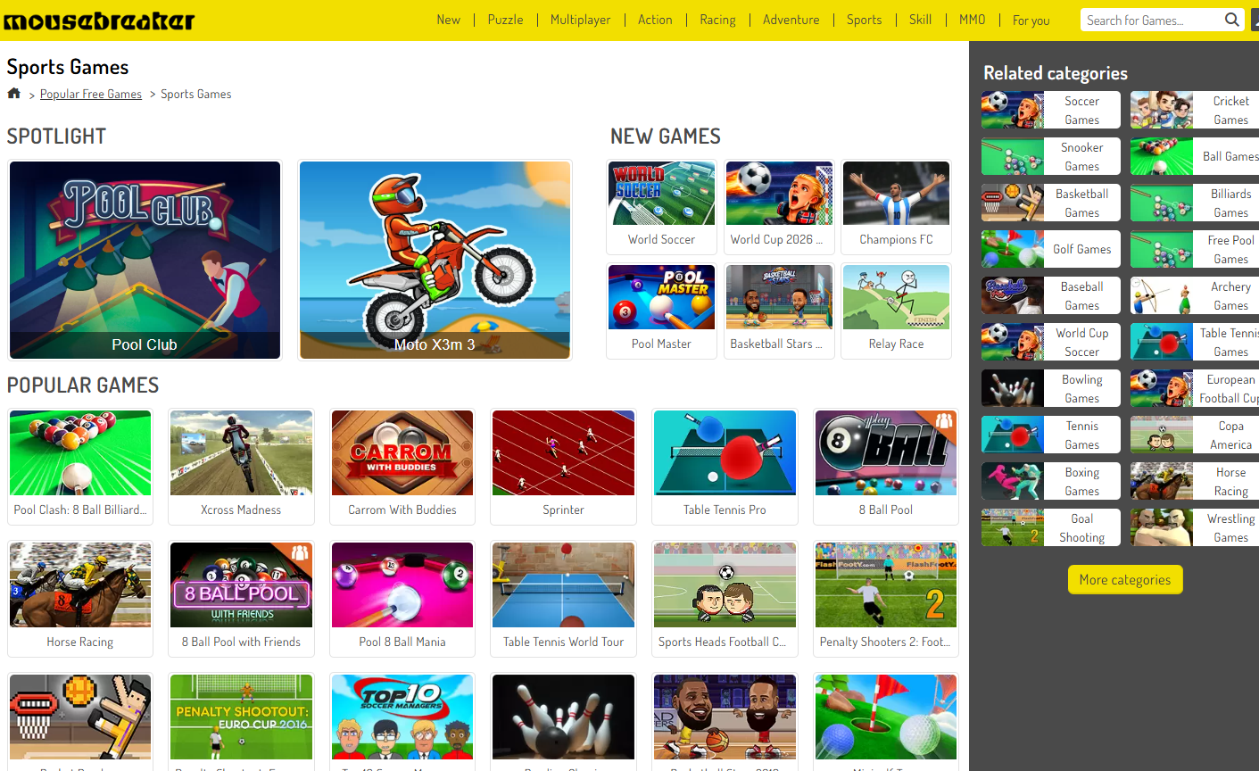Open the Moto X3m 3 spotlight game
1259x771 pixels.
[435, 260]
